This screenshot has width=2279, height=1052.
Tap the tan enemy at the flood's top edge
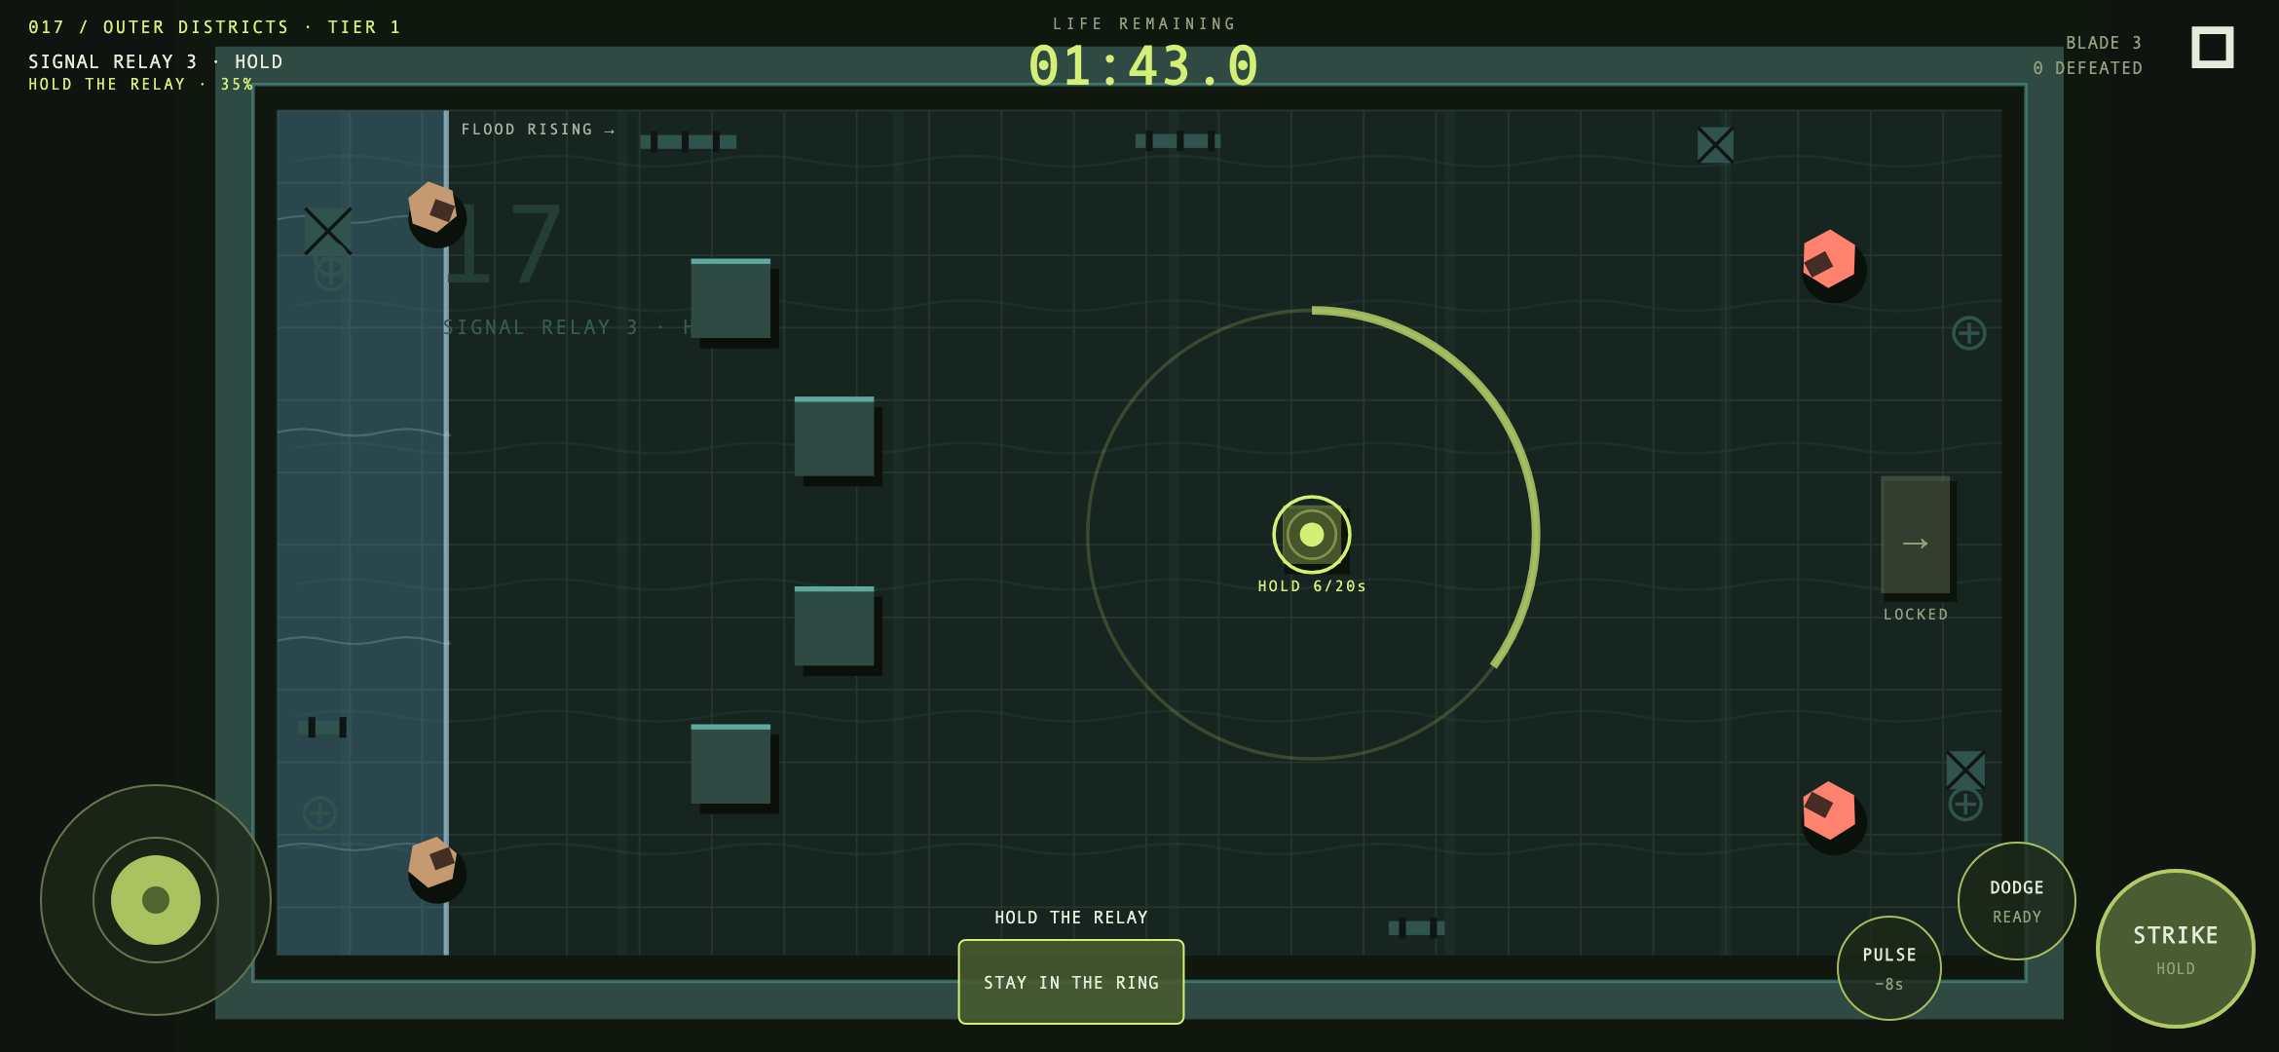click(x=432, y=207)
